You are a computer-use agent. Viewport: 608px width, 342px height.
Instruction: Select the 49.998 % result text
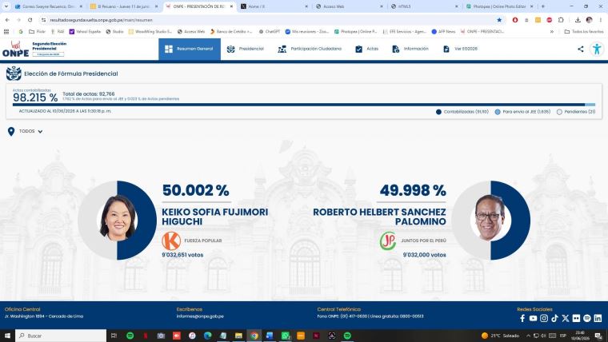[x=413, y=190]
